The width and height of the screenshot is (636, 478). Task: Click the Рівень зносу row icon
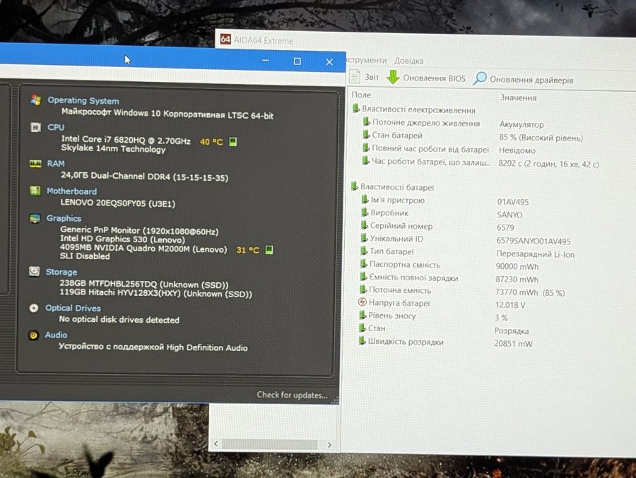point(363,315)
